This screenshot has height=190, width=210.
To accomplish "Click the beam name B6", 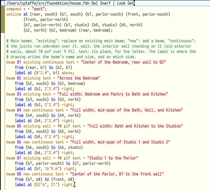I will click(x=19, y=142).
